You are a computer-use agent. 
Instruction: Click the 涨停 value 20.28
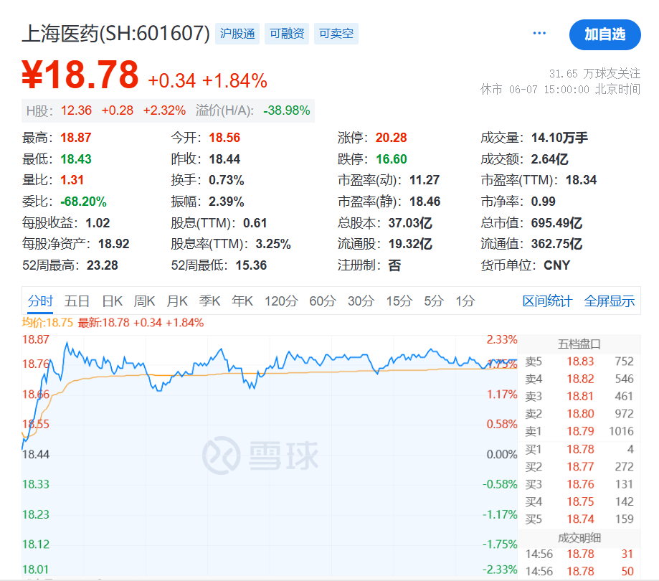[392, 138]
